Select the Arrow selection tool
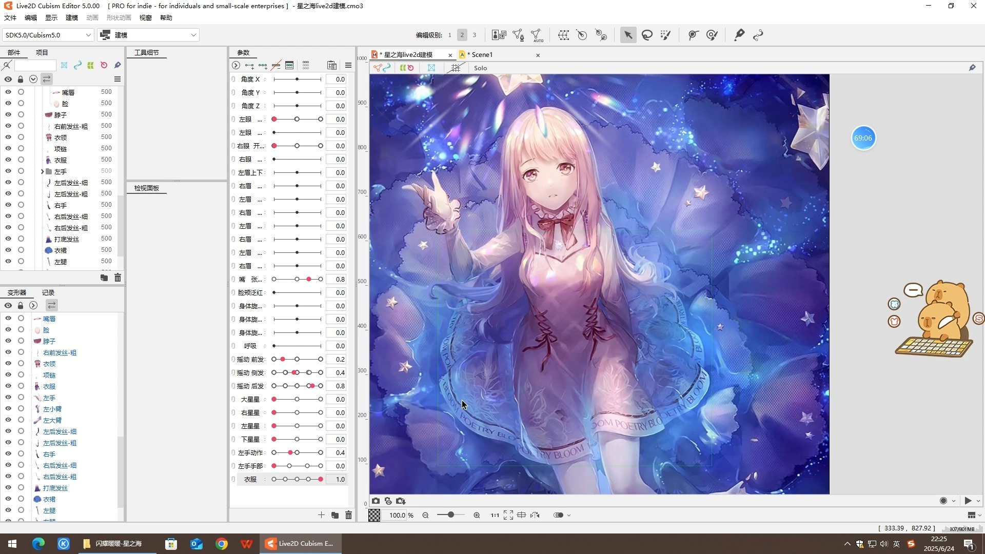Screen dimensions: 985x554 tap(628, 35)
